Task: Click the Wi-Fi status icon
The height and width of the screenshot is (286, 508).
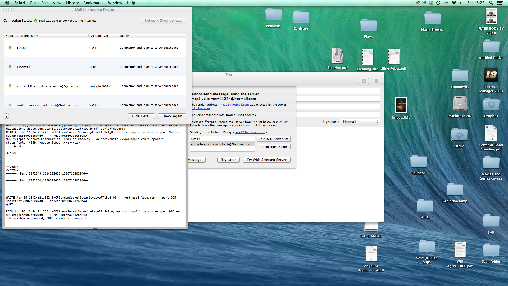Action: 454,3
